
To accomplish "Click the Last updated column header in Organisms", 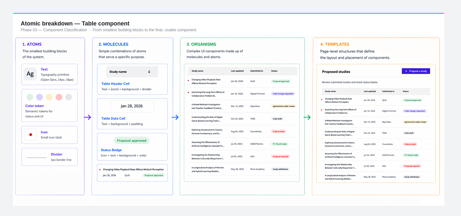I will coord(237,71).
